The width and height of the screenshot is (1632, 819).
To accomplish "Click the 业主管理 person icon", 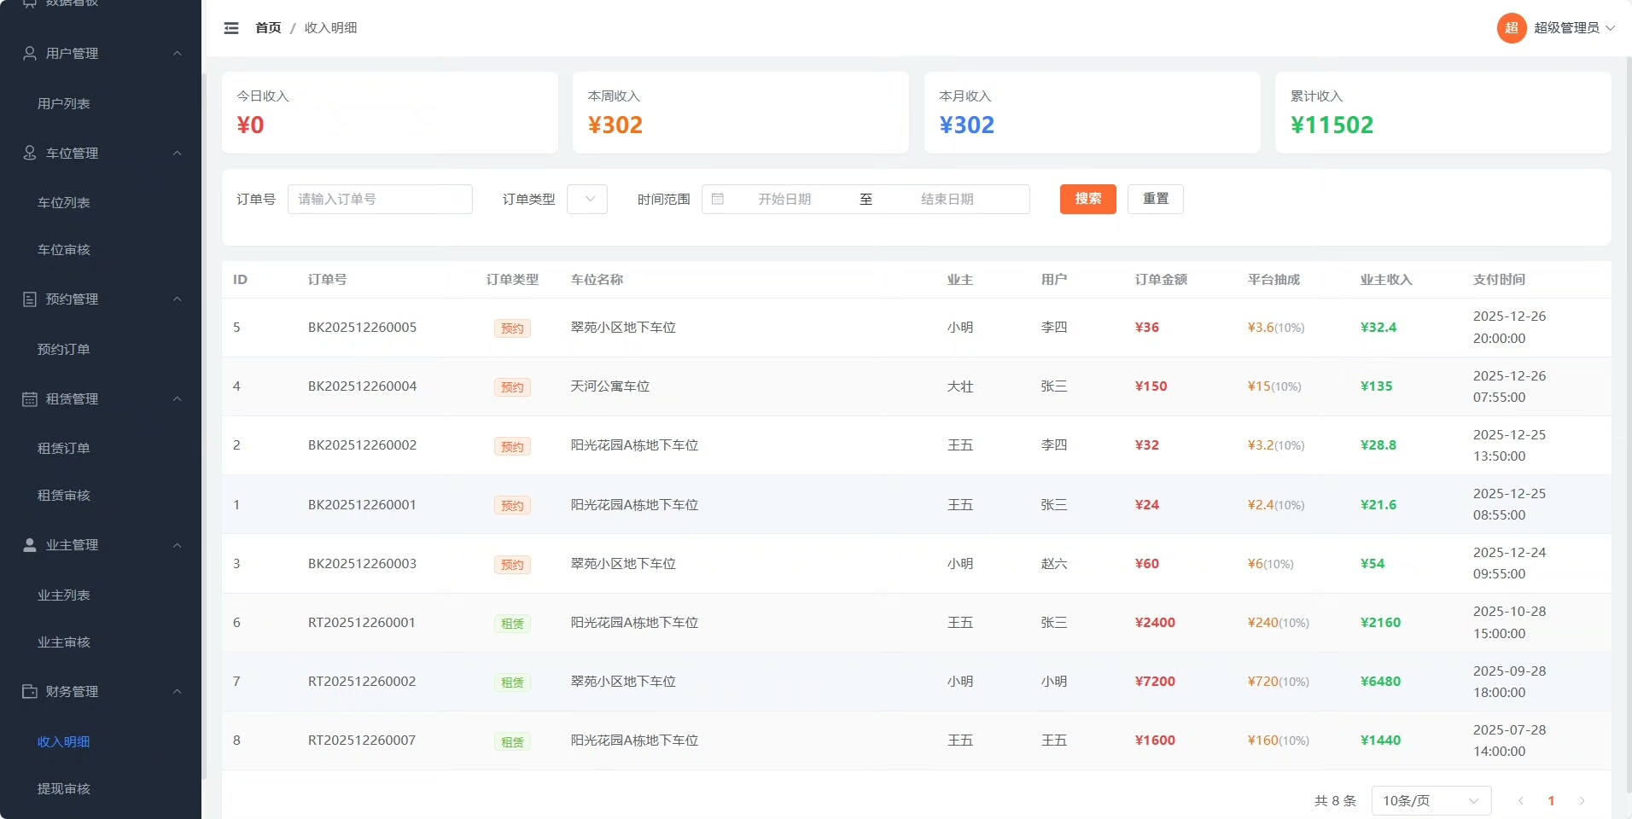I will click(30, 545).
